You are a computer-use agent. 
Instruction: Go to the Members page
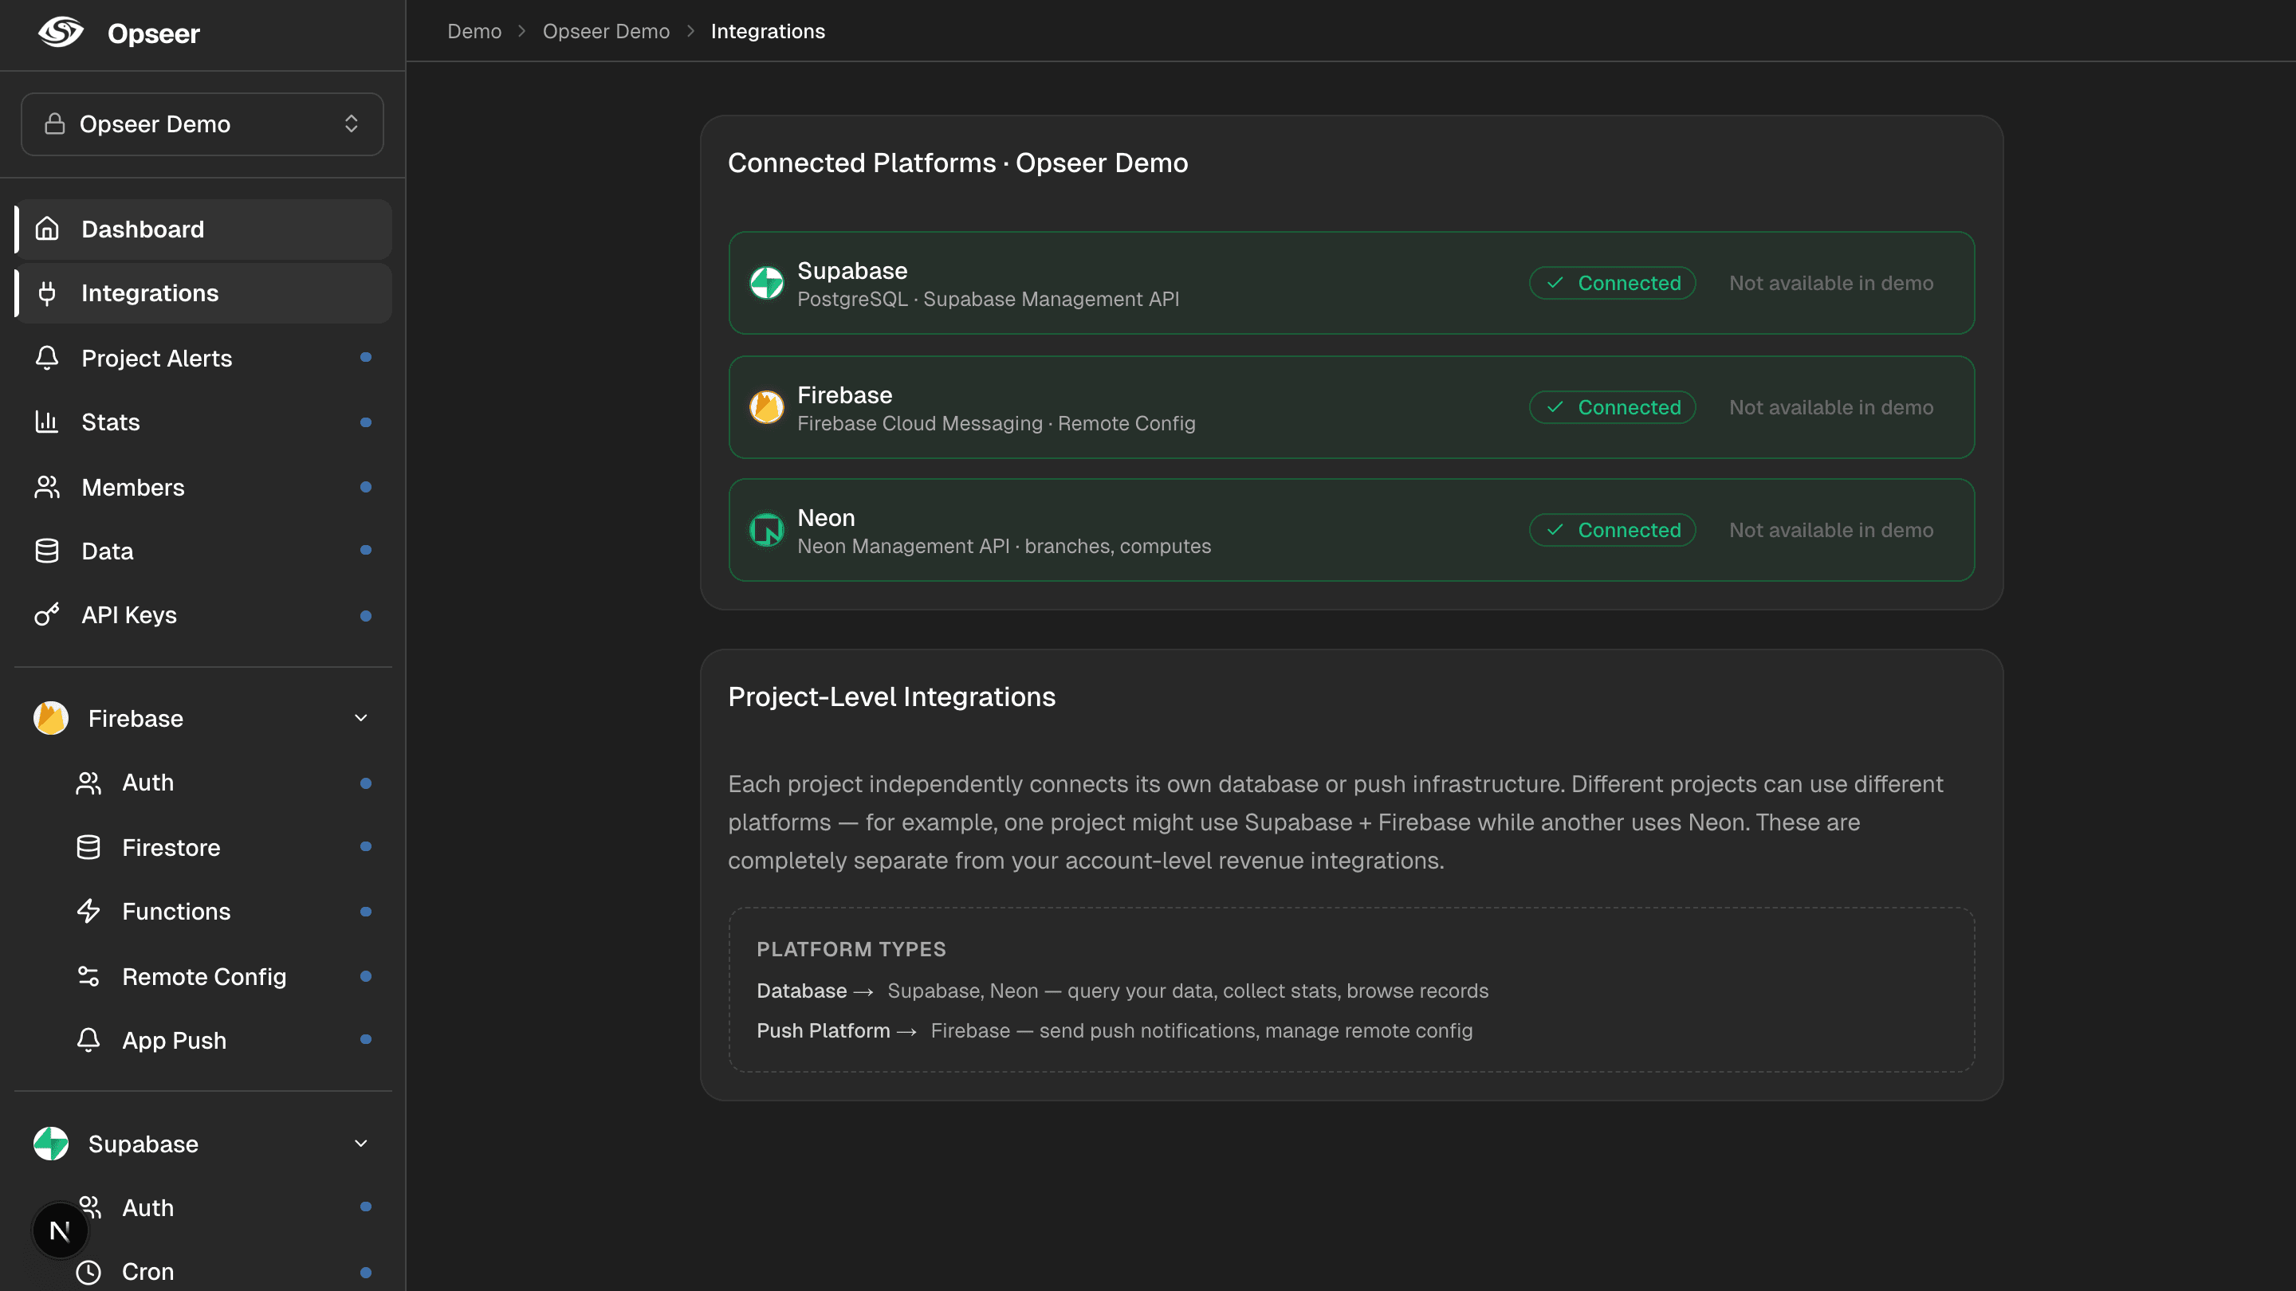(x=204, y=488)
